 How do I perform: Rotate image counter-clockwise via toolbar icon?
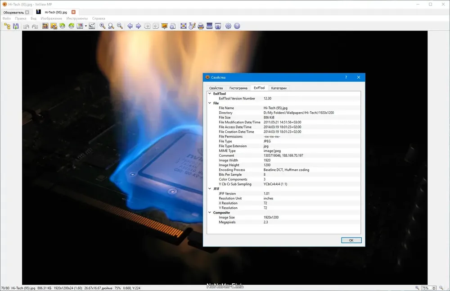(62, 26)
